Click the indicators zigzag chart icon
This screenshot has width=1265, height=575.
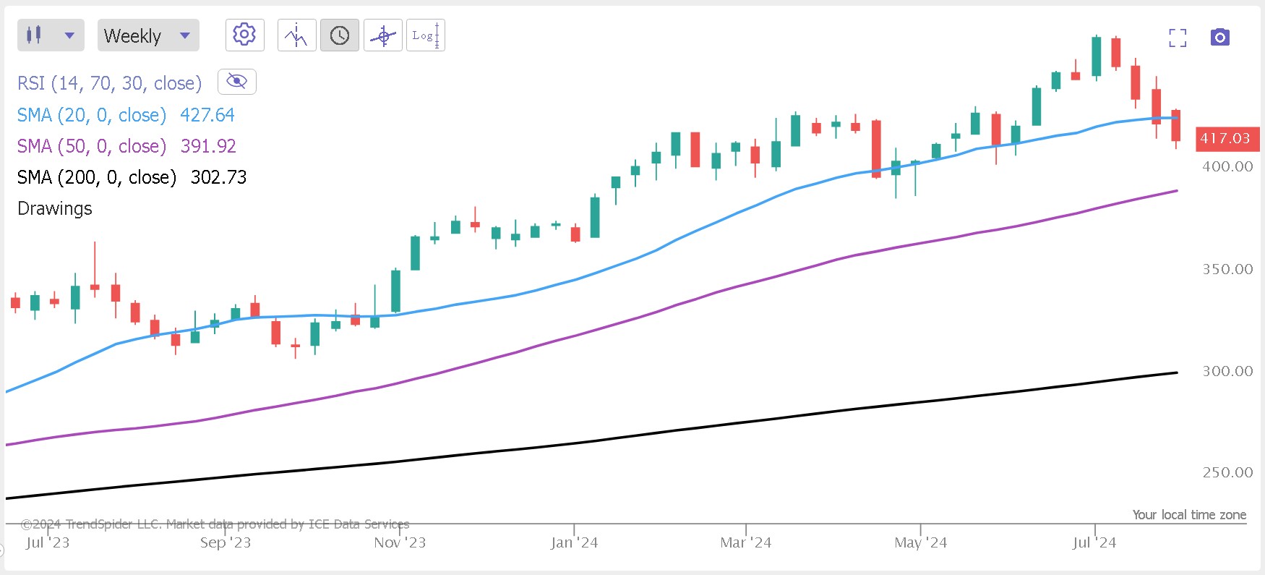(x=296, y=35)
